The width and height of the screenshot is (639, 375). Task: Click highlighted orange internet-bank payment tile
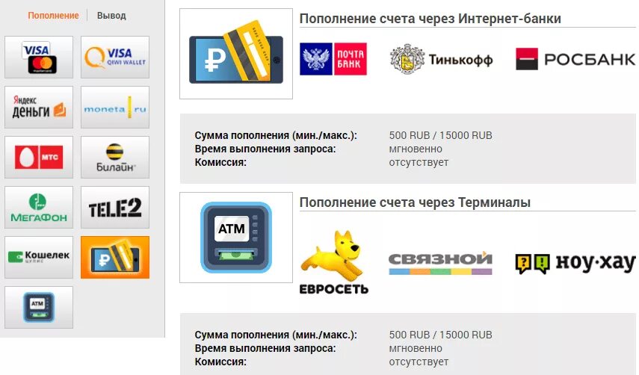coord(115,257)
